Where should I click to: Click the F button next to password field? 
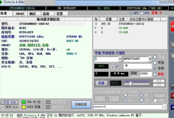tap(165, 107)
